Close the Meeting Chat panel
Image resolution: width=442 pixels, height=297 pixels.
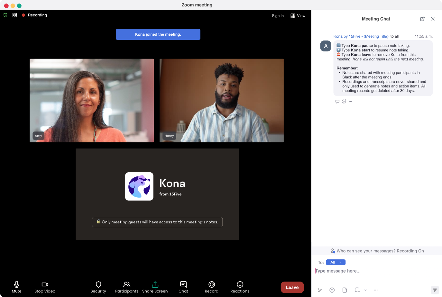[x=433, y=19]
